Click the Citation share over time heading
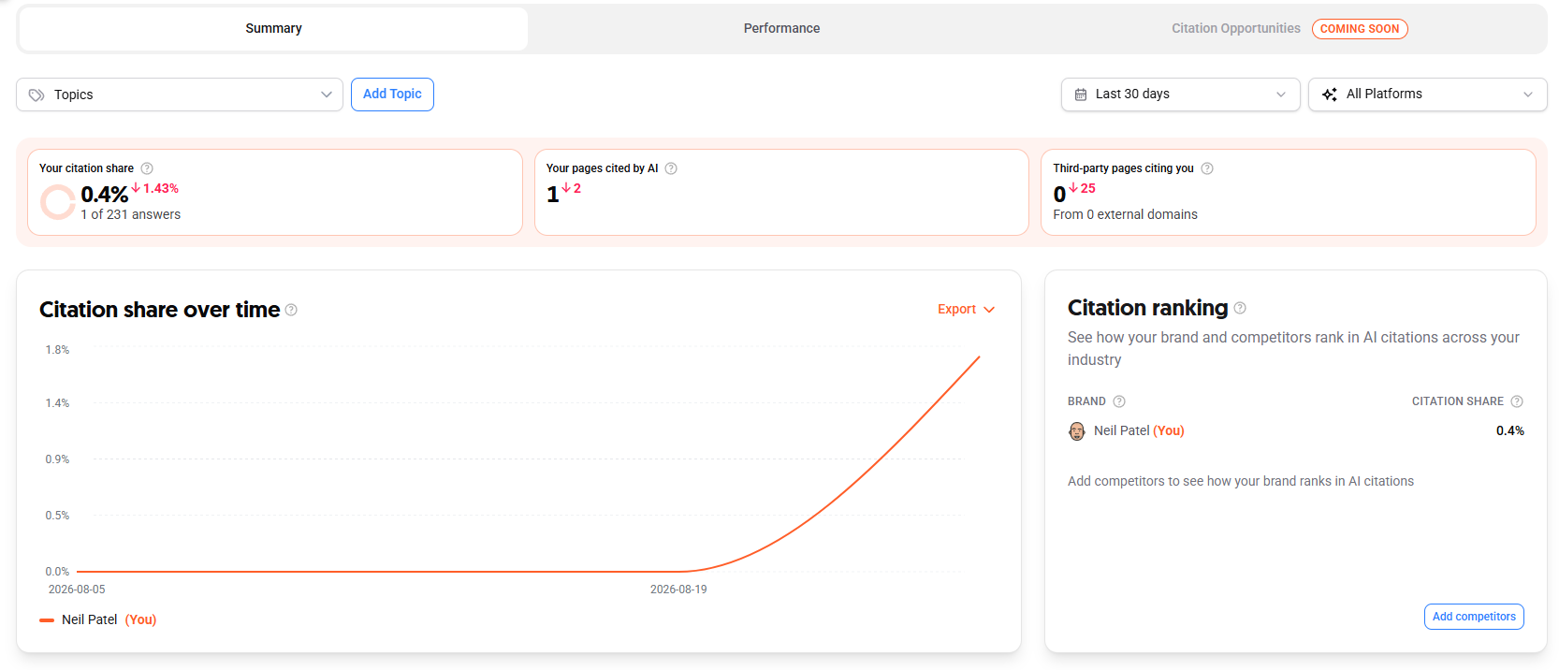Screen dimensions: 1559x670 [x=159, y=310]
